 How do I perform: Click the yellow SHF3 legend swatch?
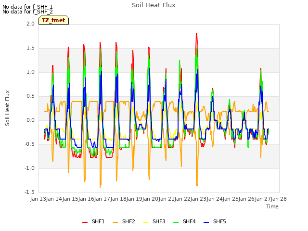point(145,222)
